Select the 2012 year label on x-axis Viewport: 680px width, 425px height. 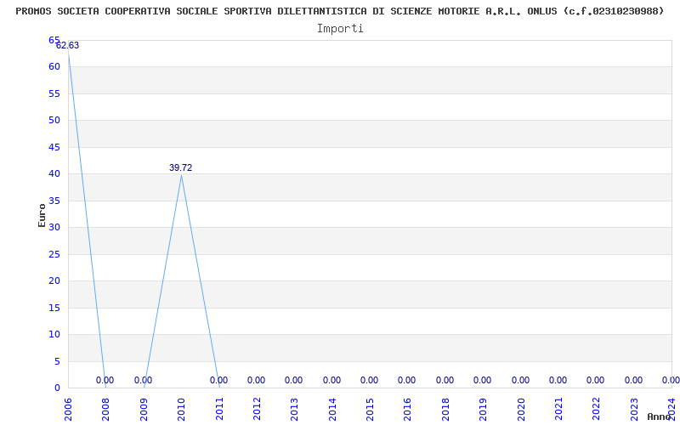coord(257,409)
